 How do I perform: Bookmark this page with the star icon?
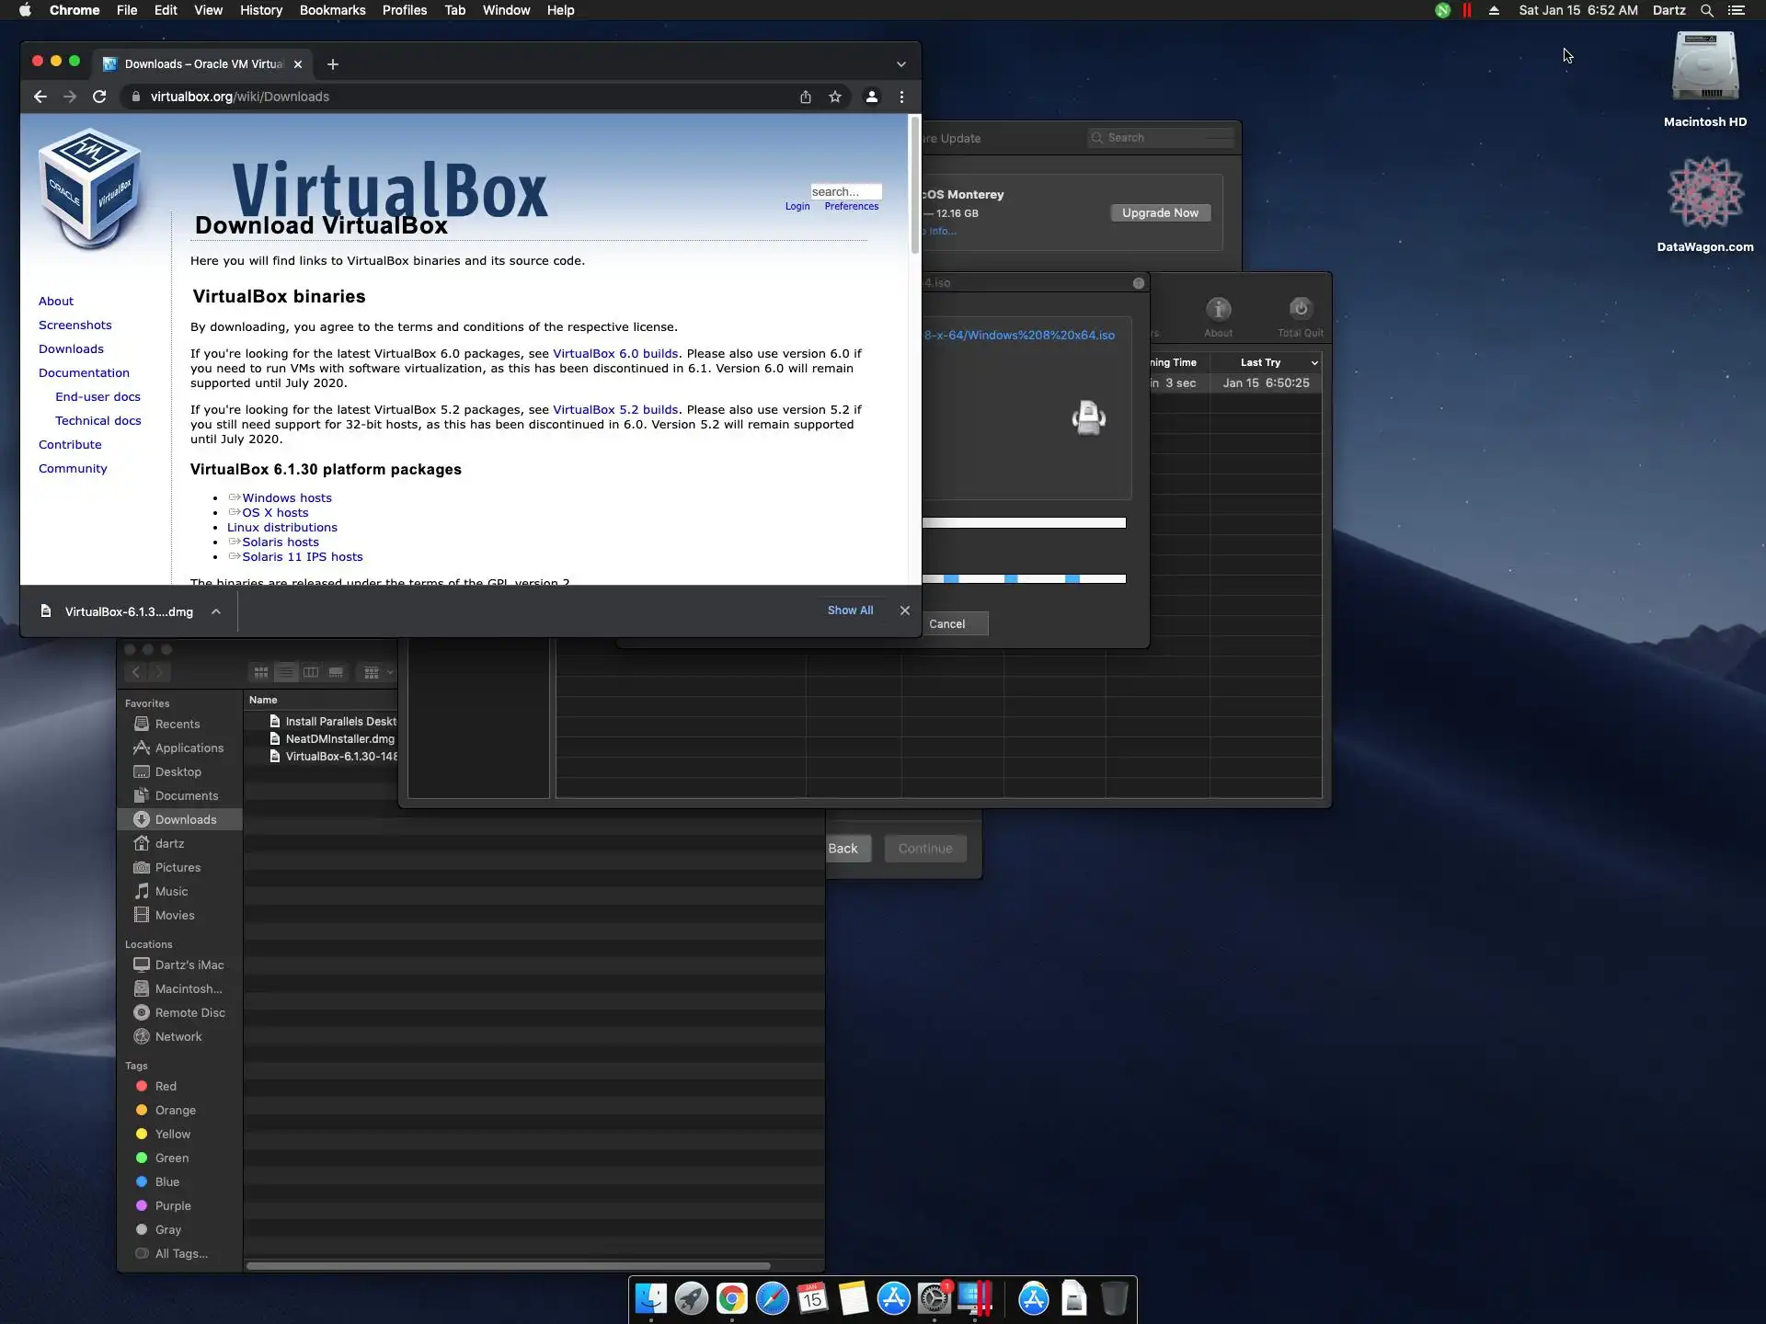835,97
